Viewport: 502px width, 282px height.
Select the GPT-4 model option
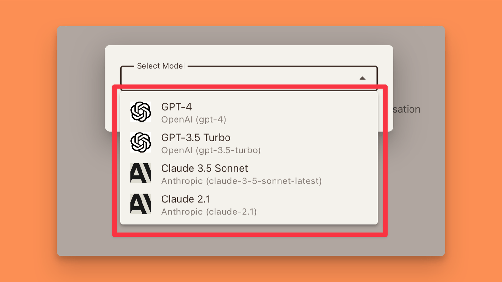176,107
